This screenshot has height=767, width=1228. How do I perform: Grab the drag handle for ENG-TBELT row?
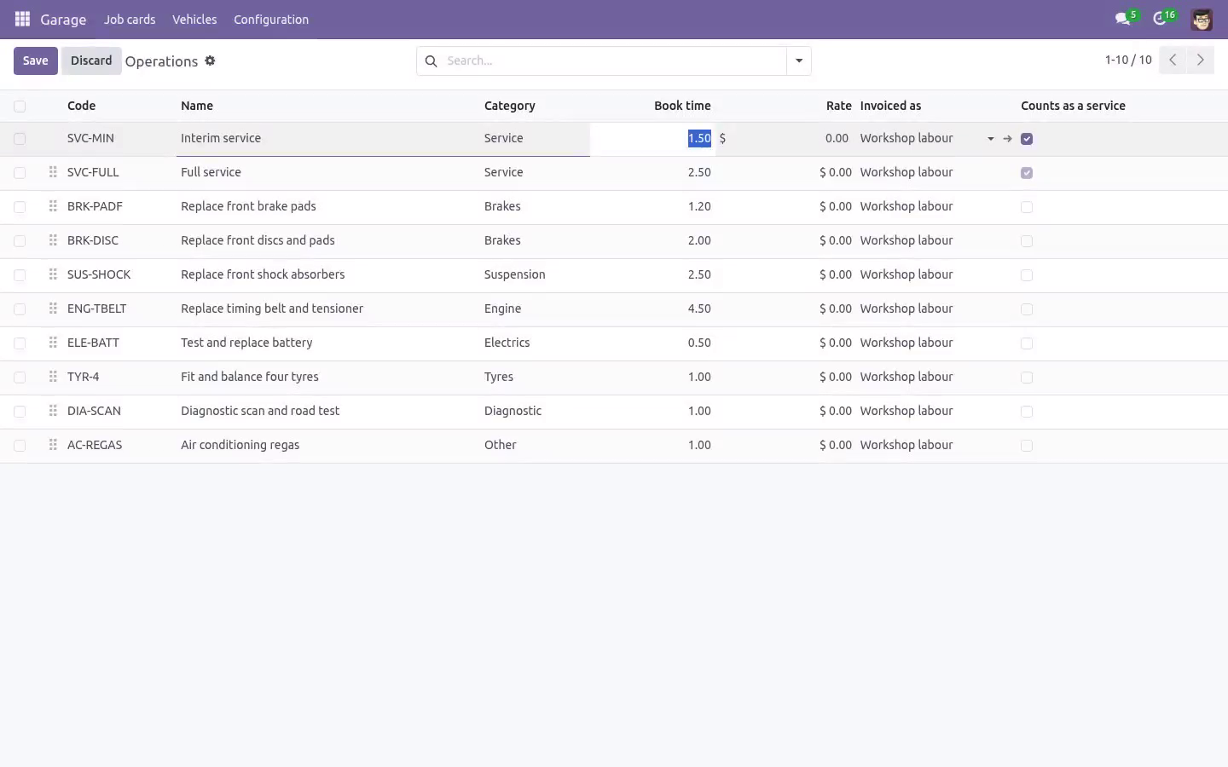coord(53,309)
